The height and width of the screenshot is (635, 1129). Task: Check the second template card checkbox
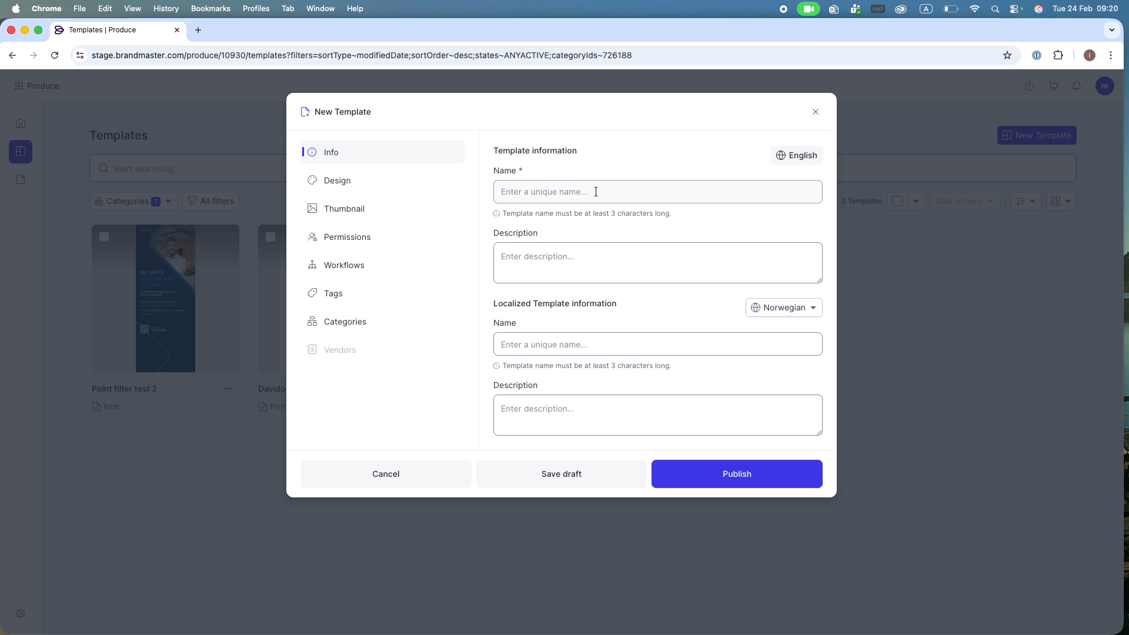coord(270,237)
